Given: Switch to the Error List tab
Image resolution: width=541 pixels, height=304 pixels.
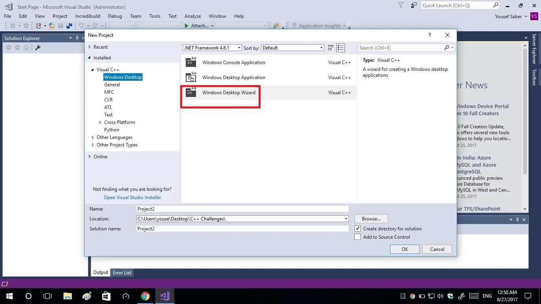Looking at the screenshot, I should (122, 272).
